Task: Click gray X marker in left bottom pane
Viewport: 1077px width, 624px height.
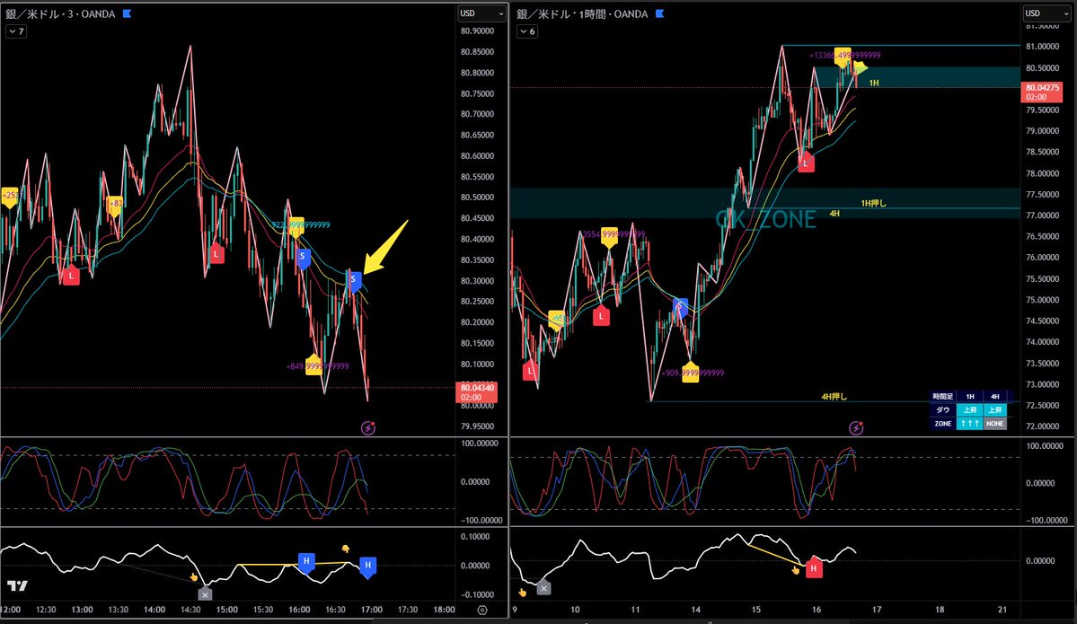Action: pos(205,594)
